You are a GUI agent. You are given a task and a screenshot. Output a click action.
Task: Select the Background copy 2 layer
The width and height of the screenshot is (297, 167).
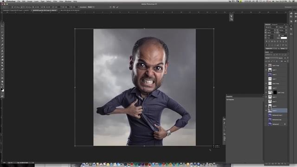[277, 115]
